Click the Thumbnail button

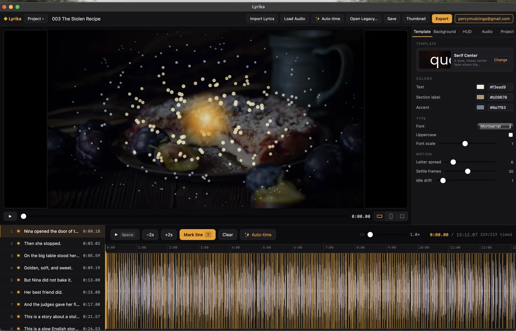tap(416, 19)
